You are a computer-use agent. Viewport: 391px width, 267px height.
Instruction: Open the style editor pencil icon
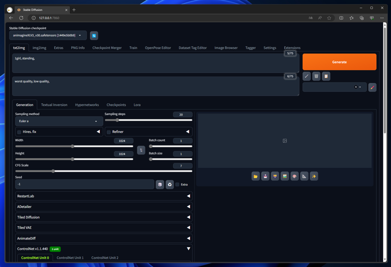pyautogui.click(x=372, y=87)
